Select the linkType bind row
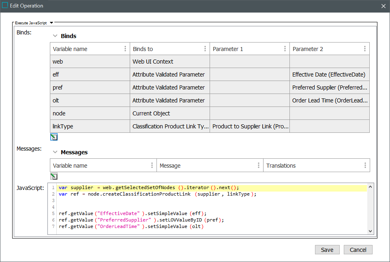390x262 pixels. tap(210, 126)
